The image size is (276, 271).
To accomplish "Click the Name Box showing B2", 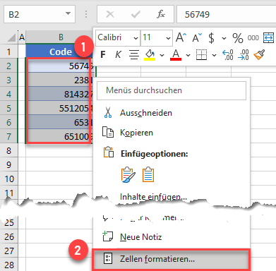I will pos(40,15).
